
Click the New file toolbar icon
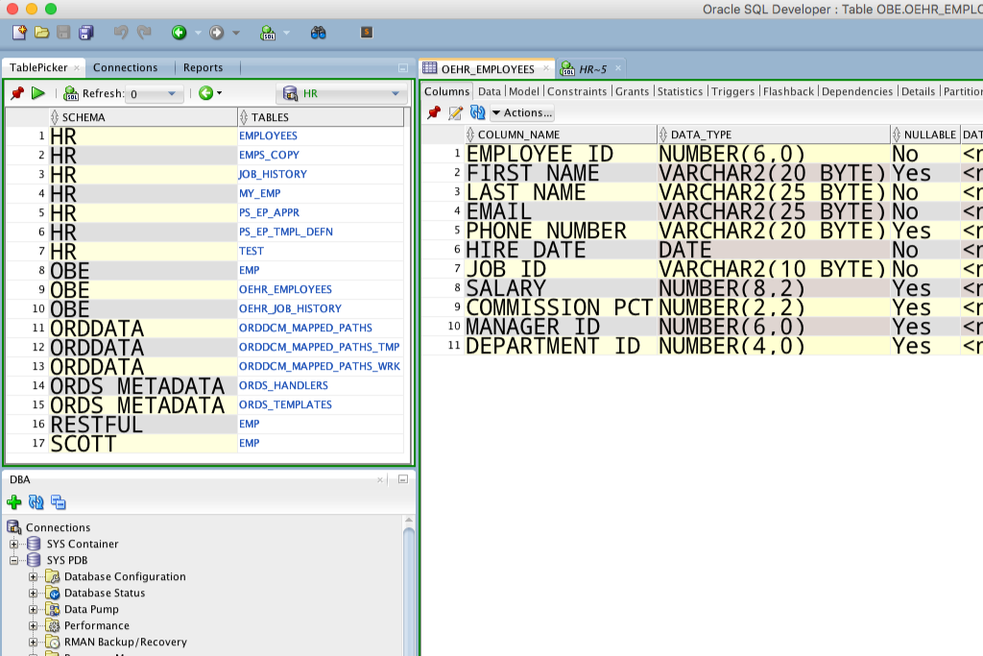point(19,33)
